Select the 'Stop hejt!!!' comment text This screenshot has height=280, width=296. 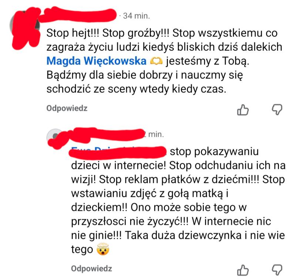pyautogui.click(x=164, y=61)
